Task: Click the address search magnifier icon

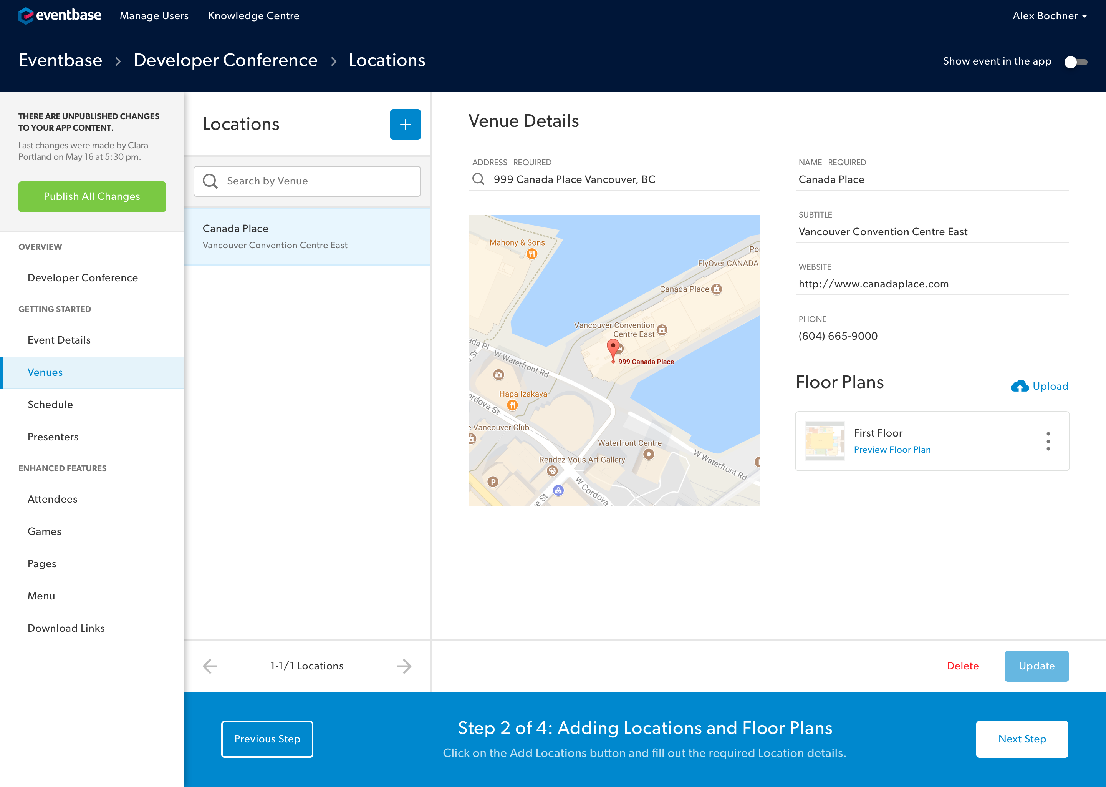Action: (x=478, y=179)
